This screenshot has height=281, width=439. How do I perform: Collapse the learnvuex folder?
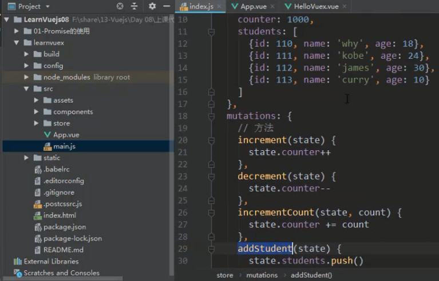coord(17,42)
